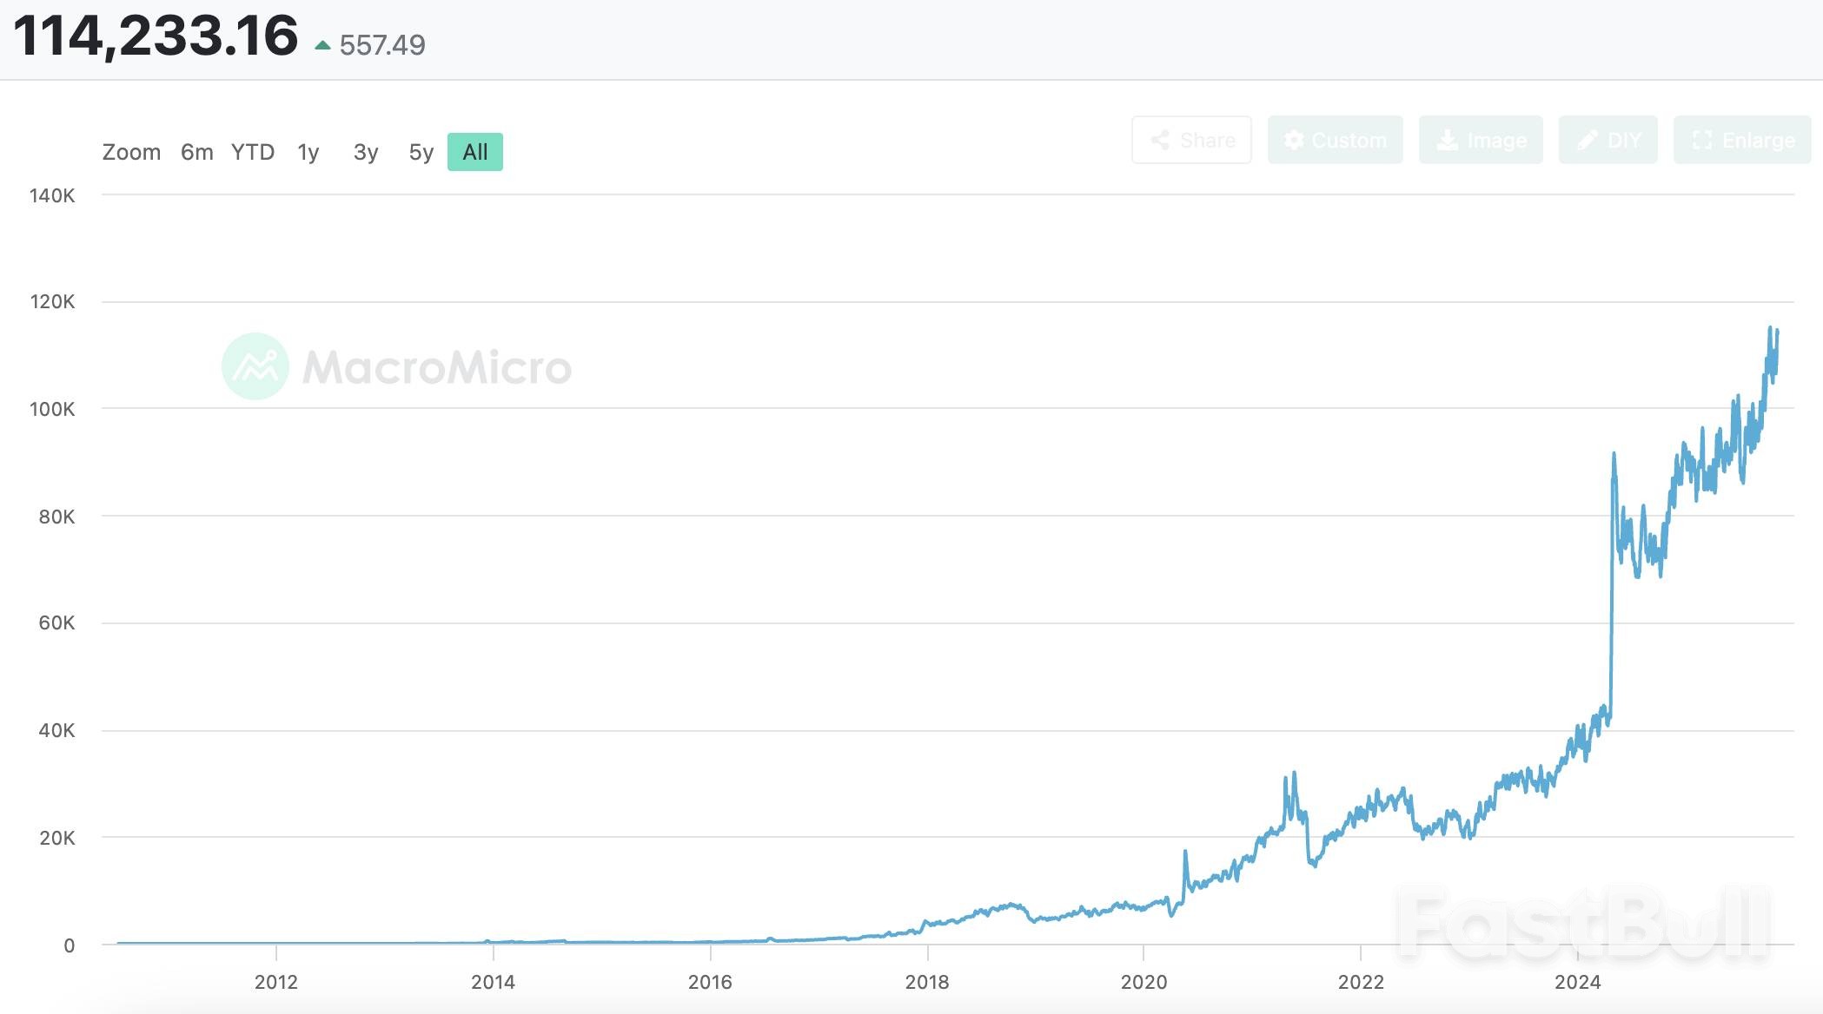1823x1014 pixels.
Task: Click the Share icon button
Action: [x=1160, y=140]
